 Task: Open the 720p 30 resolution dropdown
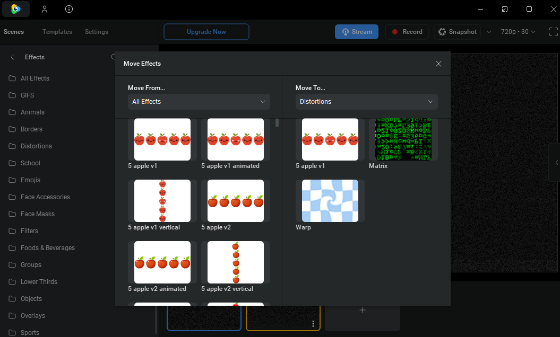518,32
